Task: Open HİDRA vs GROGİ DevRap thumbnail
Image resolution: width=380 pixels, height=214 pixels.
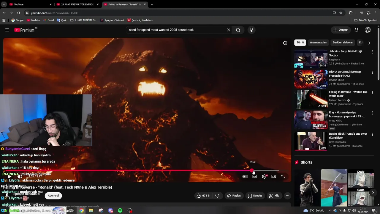Action: pos(311,79)
